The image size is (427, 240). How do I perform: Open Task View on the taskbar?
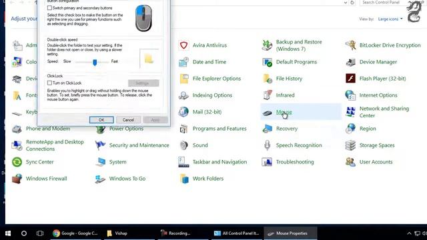click(40, 233)
